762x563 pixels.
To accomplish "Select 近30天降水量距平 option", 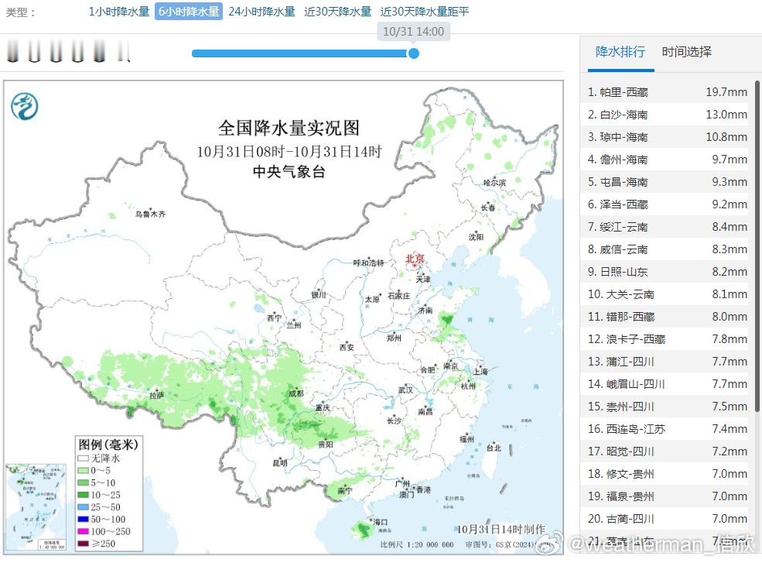I will click(422, 12).
